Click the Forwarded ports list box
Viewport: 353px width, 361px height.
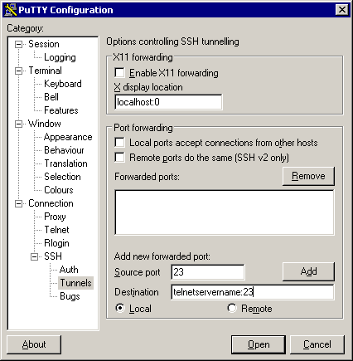tap(225, 212)
